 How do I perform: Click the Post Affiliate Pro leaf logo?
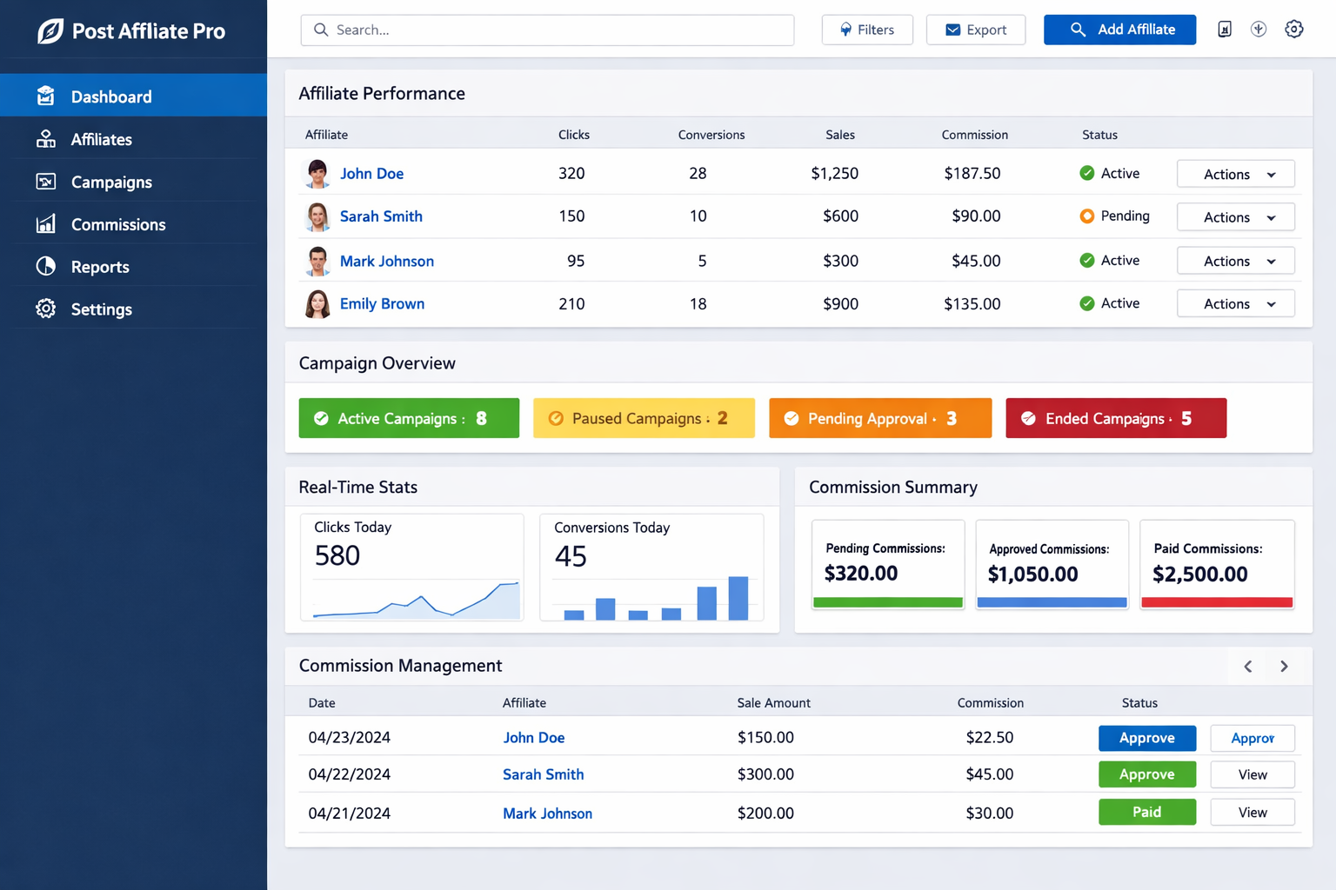(49, 30)
